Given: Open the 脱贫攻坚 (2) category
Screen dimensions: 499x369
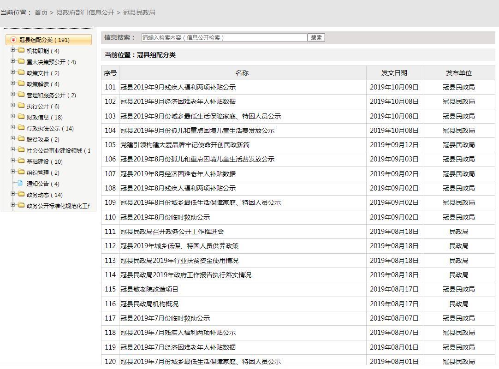Looking at the screenshot, I should (43, 140).
